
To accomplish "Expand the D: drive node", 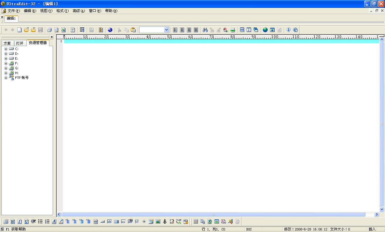I will pyautogui.click(x=6, y=54).
